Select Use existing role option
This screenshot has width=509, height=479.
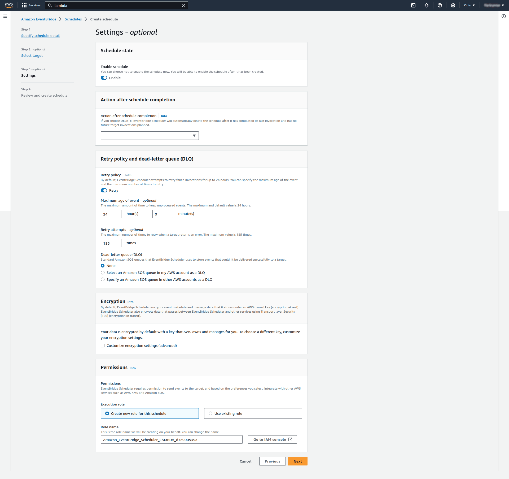coord(210,413)
